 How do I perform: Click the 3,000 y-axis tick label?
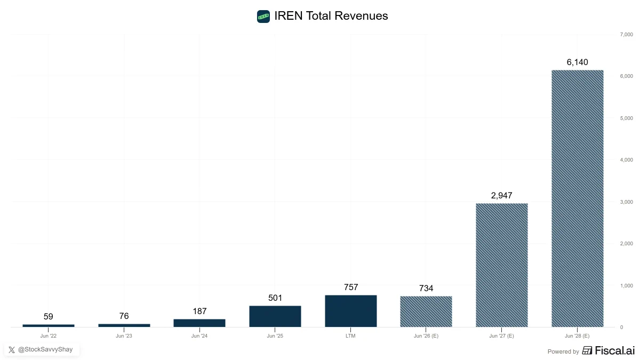(626, 202)
